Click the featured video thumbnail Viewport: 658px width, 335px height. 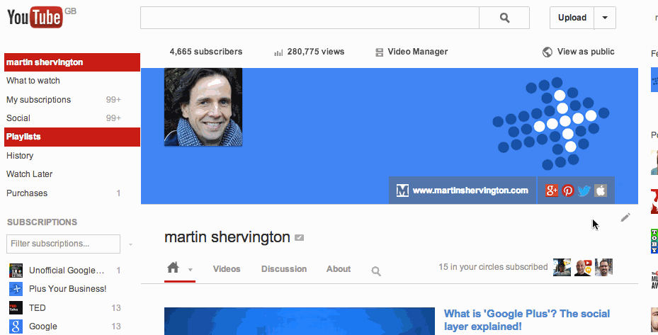pos(300,321)
